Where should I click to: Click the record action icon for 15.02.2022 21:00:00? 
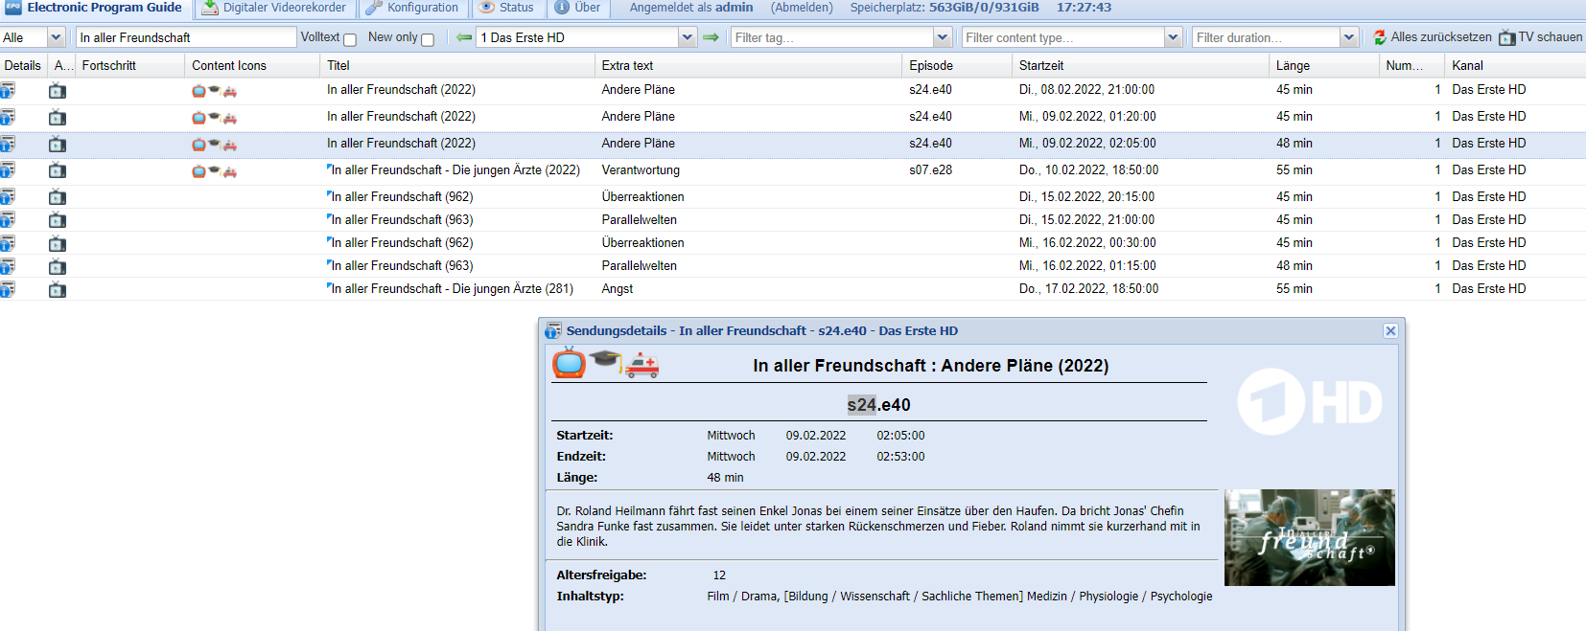pyautogui.click(x=58, y=221)
